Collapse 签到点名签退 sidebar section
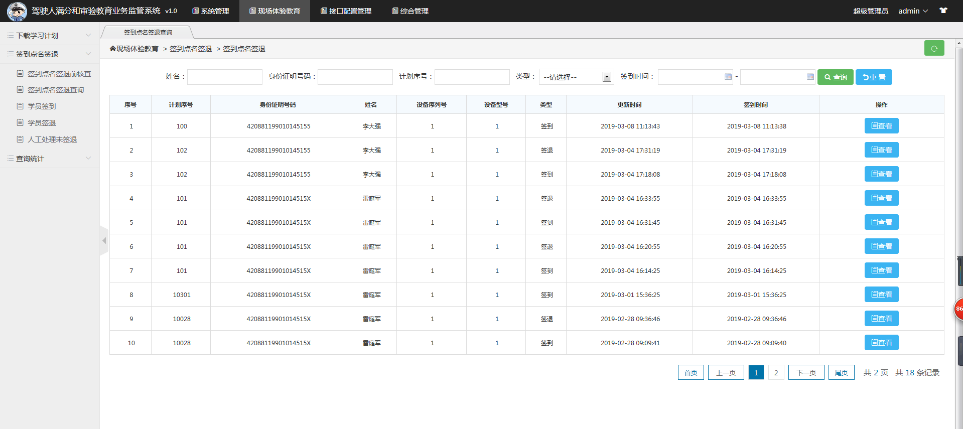This screenshot has height=429, width=963. (49, 54)
